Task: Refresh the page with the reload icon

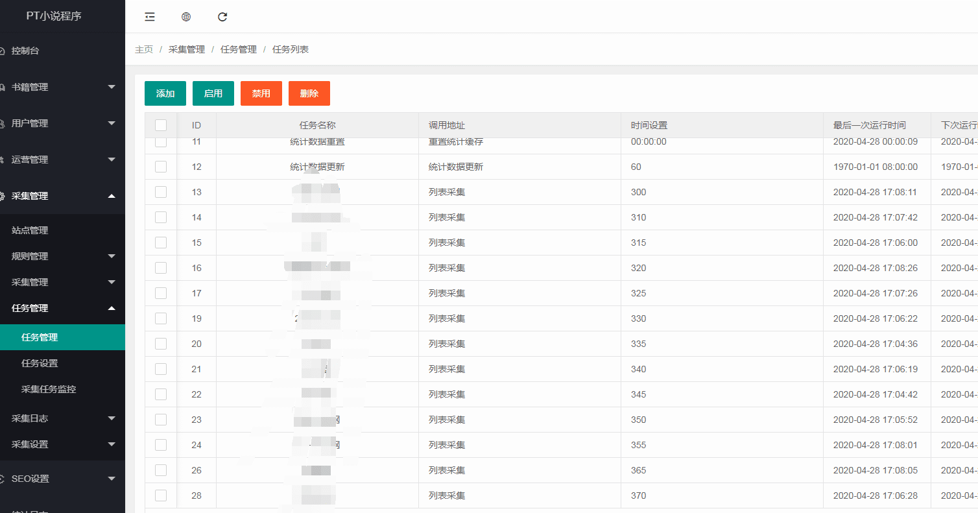Action: pyautogui.click(x=222, y=17)
